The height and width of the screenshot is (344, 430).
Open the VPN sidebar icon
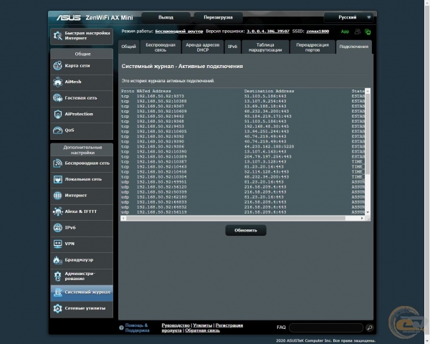(57, 244)
